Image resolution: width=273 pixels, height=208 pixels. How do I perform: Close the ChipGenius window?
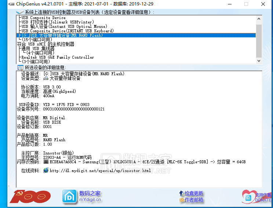(263, 4)
